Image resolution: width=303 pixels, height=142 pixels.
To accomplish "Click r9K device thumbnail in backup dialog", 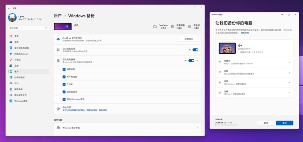I will tap(227, 48).
